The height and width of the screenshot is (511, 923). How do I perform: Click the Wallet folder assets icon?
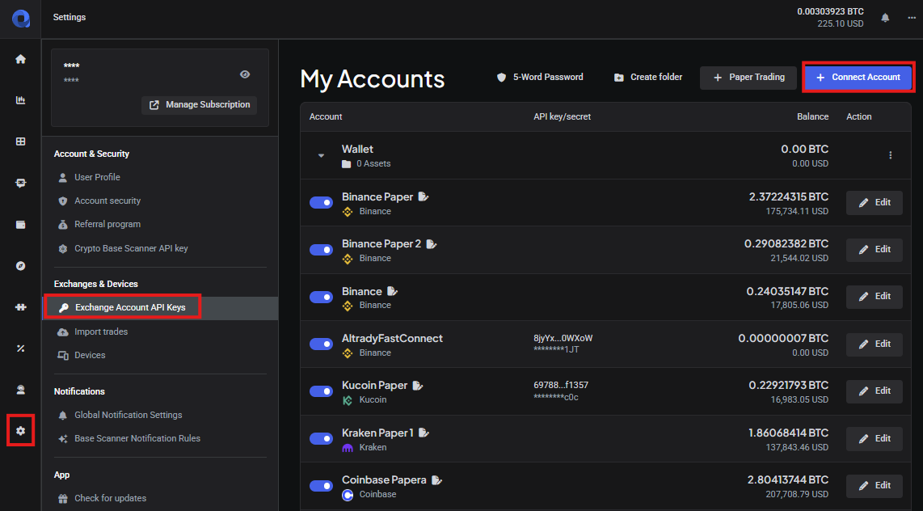coord(346,163)
